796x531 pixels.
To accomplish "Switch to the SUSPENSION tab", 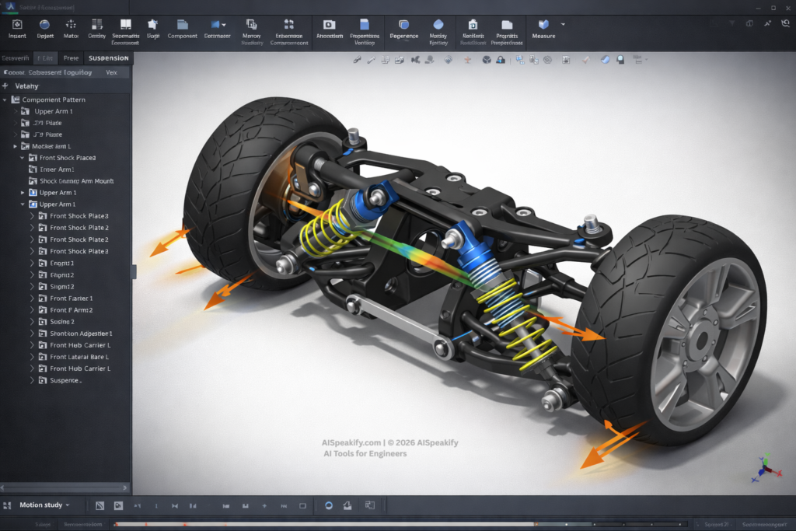I will pyautogui.click(x=109, y=58).
